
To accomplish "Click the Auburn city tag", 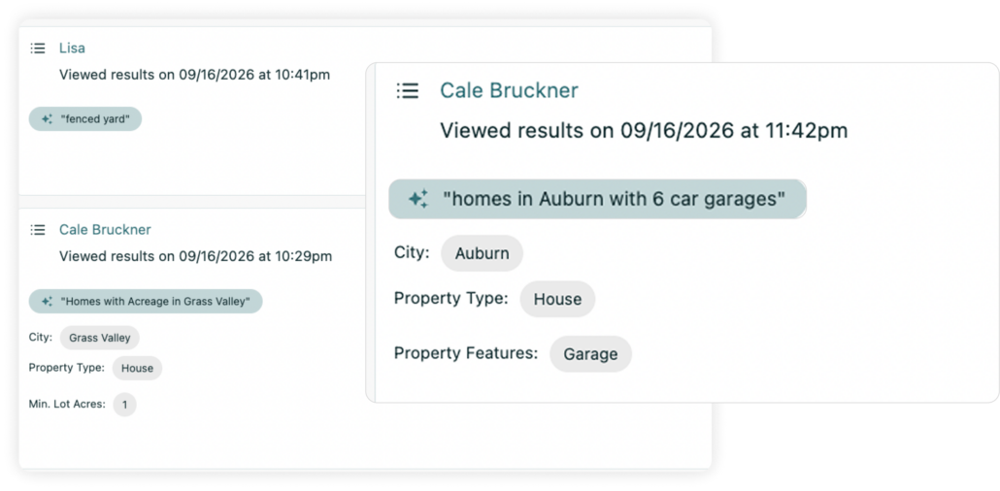I will click(483, 254).
